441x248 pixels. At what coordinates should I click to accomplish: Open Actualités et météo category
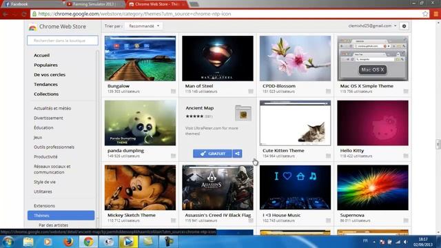[x=52, y=108]
